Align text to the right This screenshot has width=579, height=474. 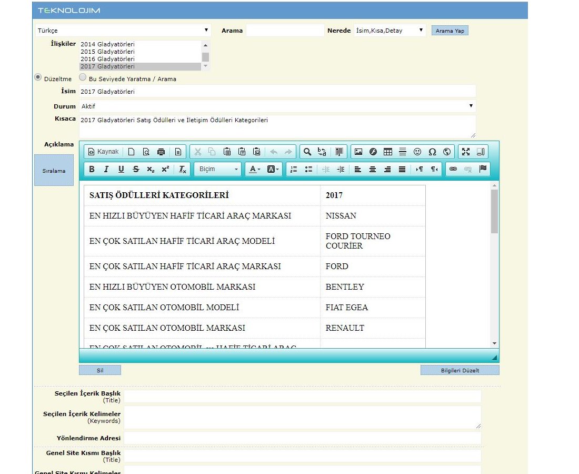click(x=387, y=169)
